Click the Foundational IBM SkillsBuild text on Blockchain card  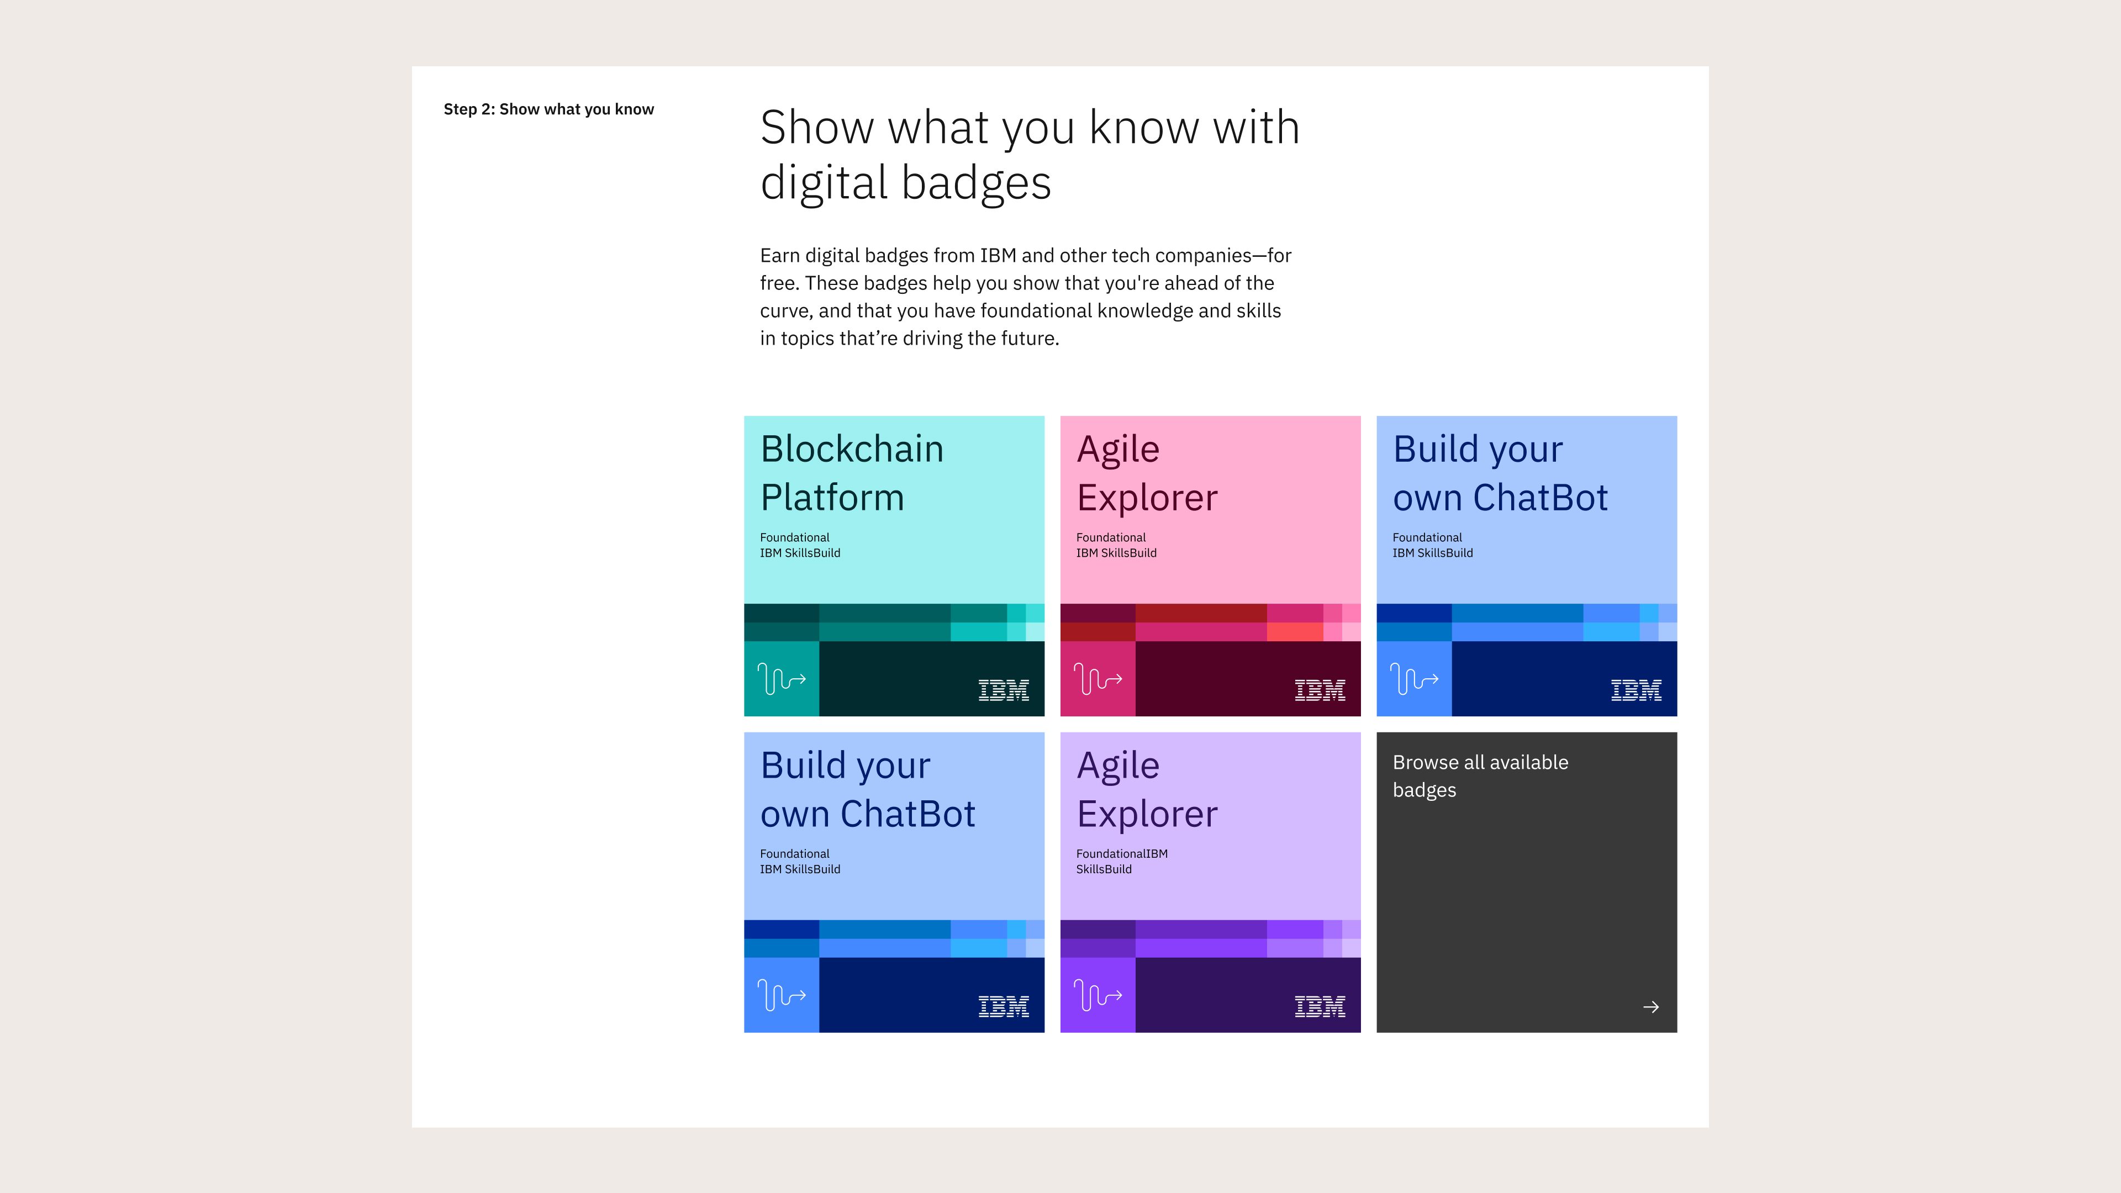[799, 545]
